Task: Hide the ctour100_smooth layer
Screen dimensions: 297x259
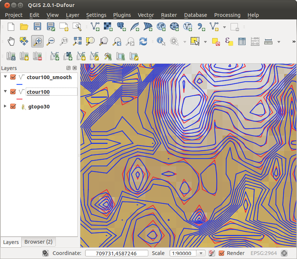Action: click(x=13, y=77)
